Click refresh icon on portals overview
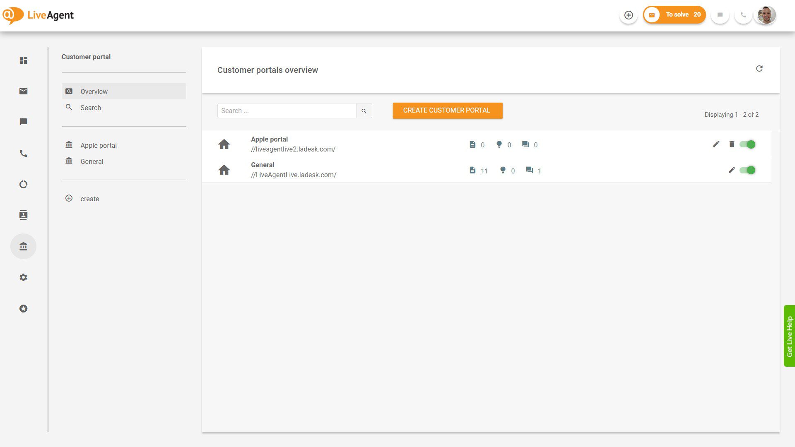 [x=759, y=69]
